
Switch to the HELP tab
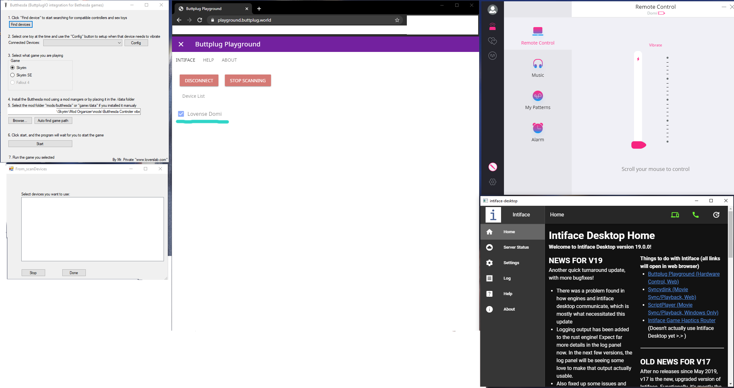click(x=208, y=60)
